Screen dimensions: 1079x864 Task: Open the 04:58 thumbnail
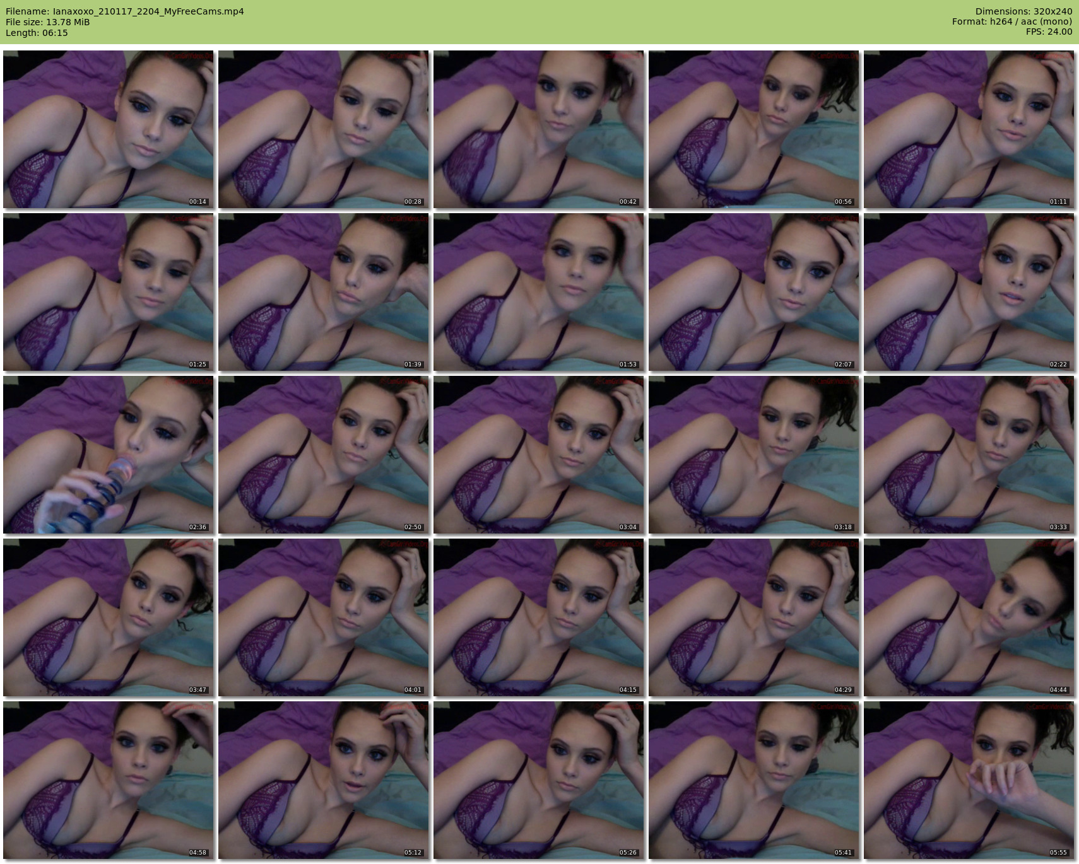pos(108,780)
